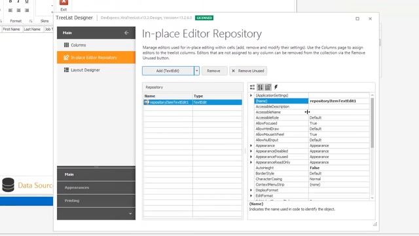Click the AccessibleName property row
The width and height of the screenshot is (419, 236).
click(312, 112)
